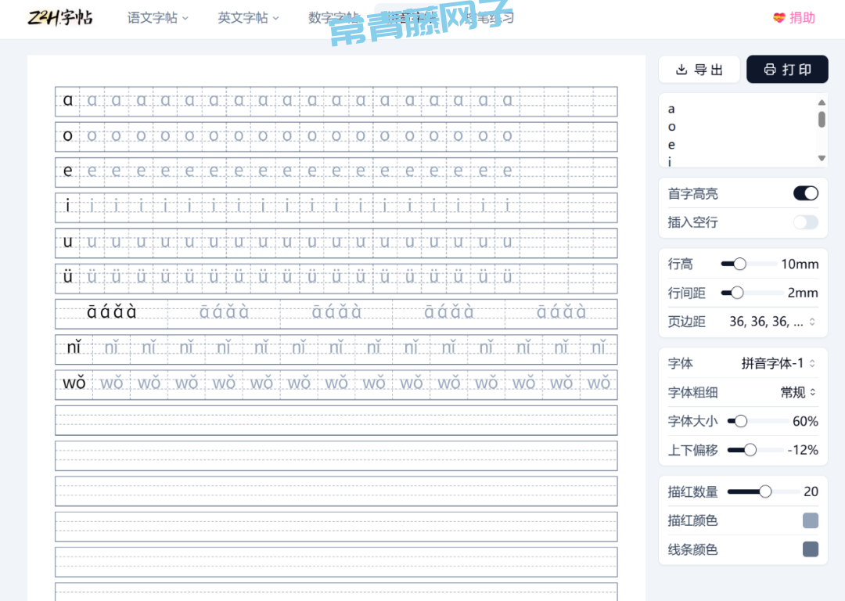The height and width of the screenshot is (601, 845).
Task: Turn off the 首字高亮 switch
Action: [x=806, y=193]
